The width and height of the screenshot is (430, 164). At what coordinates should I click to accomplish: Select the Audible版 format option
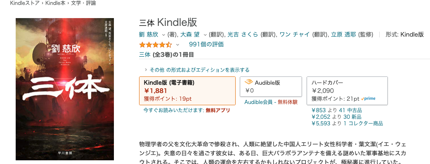[271, 87]
